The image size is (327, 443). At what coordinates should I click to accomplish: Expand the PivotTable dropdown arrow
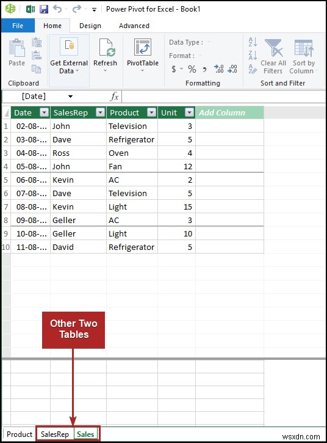pos(143,71)
